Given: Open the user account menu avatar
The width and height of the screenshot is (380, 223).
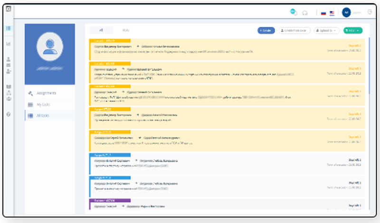Looking at the screenshot, I should 346,12.
